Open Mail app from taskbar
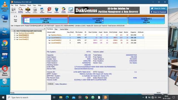 [74, 97]
